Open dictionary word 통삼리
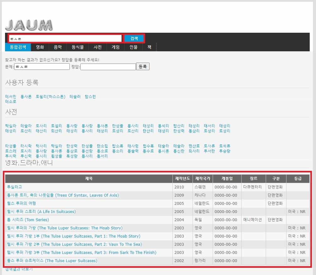Screen dimensions: 316x275 click(194, 131)
